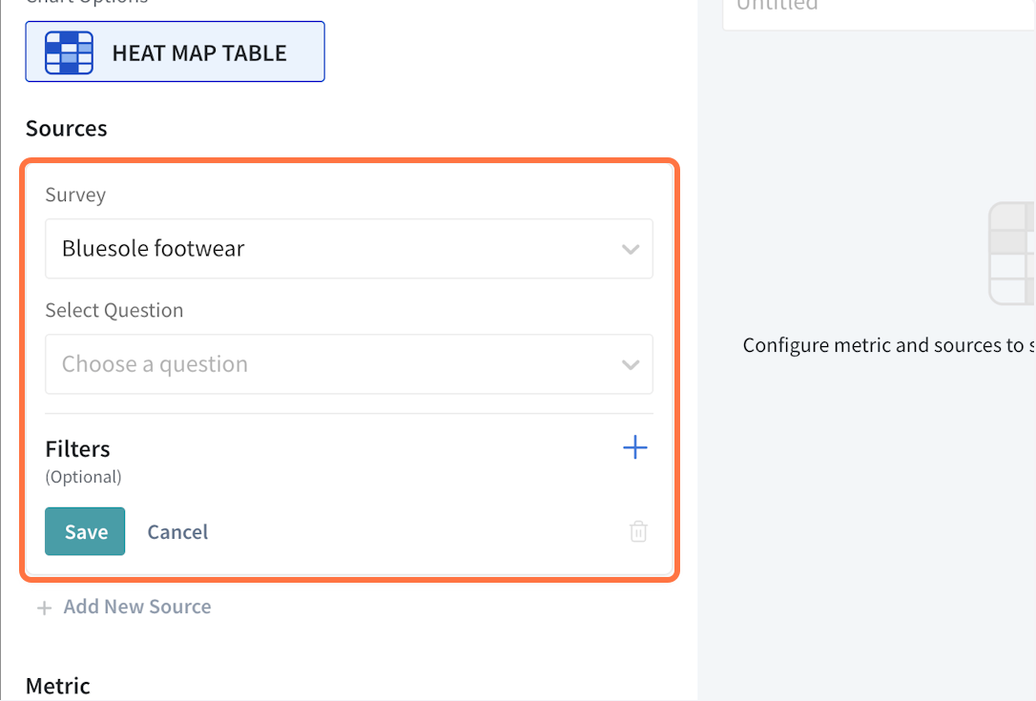Click the Metric section heading
1036x701 pixels.
click(57, 686)
